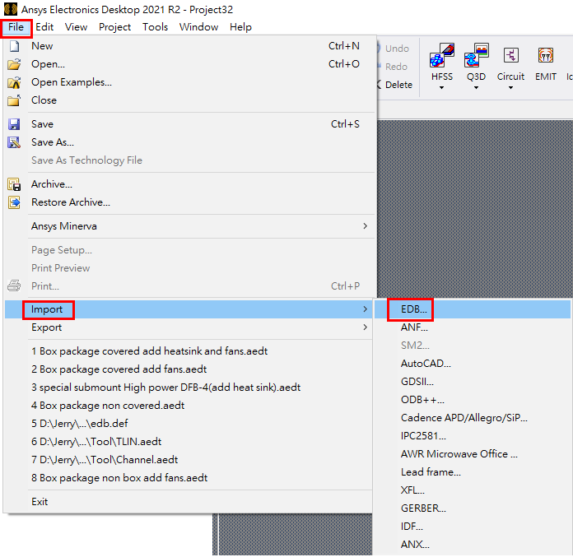Open the HFSS dropdown arrow

click(441, 88)
